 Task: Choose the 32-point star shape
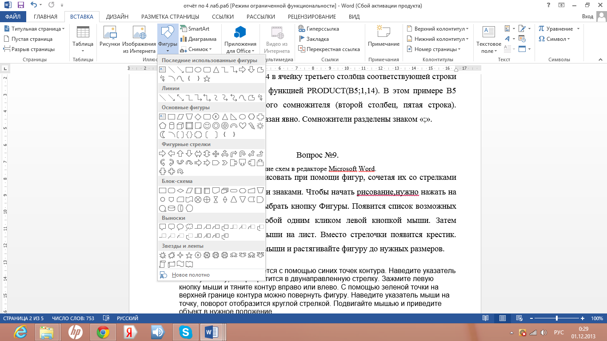pyautogui.click(x=224, y=255)
